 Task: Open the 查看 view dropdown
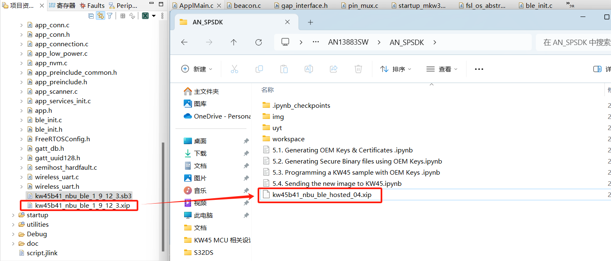441,69
